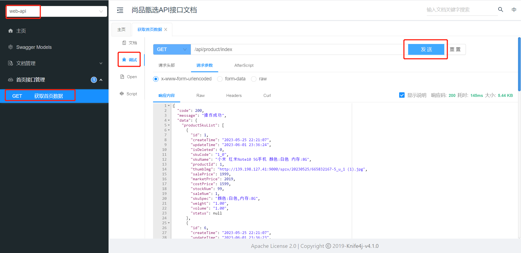Click the 重置 reset button
The image size is (521, 253).
coord(455,49)
